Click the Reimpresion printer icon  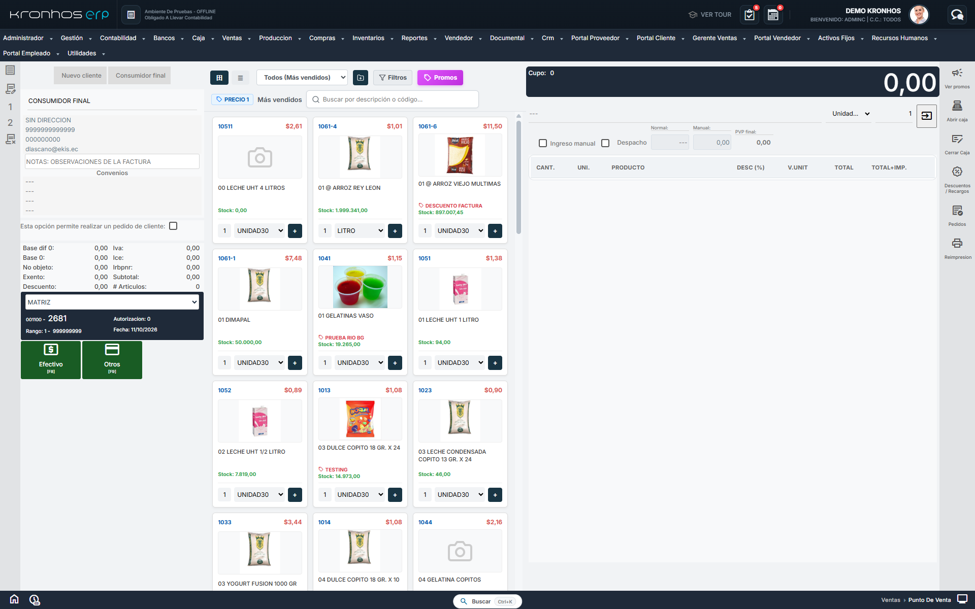click(x=957, y=244)
